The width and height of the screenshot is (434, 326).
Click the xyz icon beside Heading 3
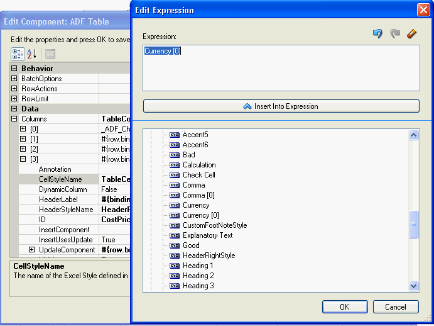pyautogui.click(x=175, y=286)
